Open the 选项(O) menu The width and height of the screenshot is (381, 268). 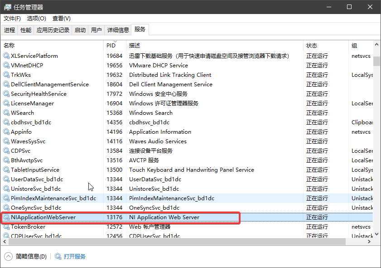pos(36,19)
